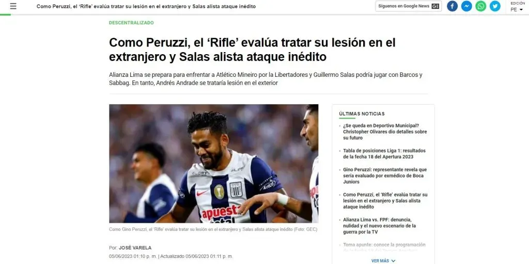Click the Ver Más chevron arrow
The height and width of the screenshot is (264, 529).
tap(393, 261)
